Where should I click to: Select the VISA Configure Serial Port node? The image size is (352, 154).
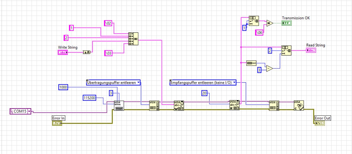pyautogui.click(x=119, y=106)
